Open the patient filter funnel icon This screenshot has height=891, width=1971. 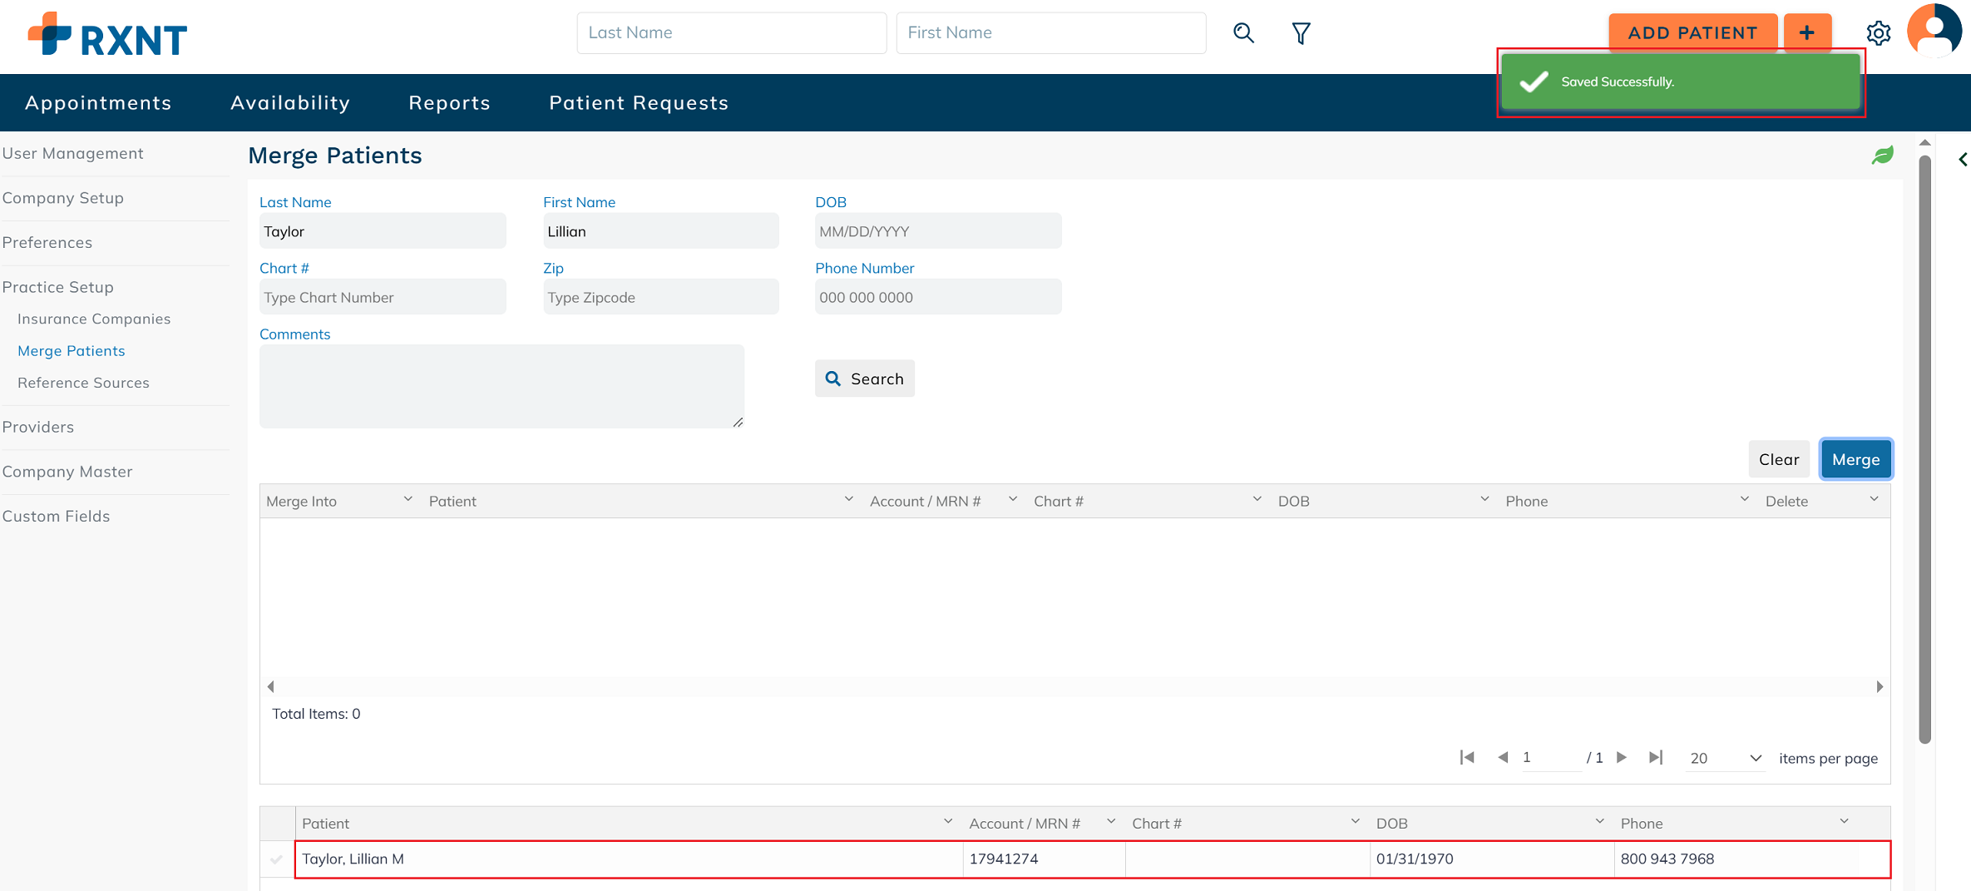pyautogui.click(x=1301, y=33)
